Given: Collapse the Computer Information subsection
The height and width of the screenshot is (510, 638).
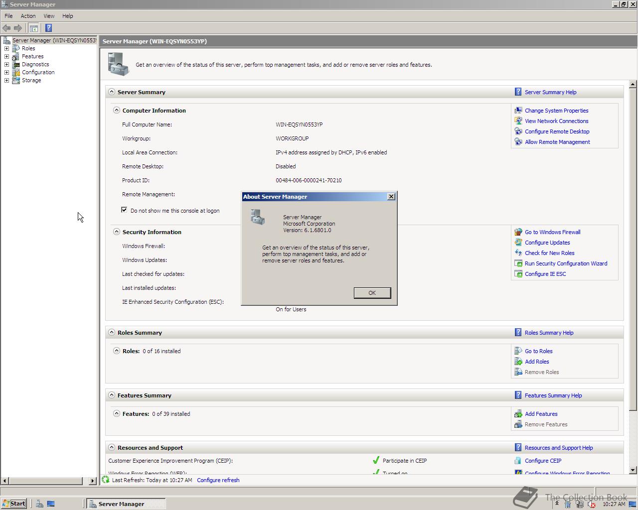Looking at the screenshot, I should [x=117, y=110].
